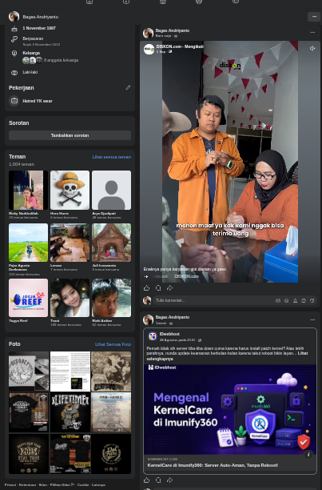Click the camera photo icon in the comment box
Screen dimensions: 322x490
tap(295, 300)
